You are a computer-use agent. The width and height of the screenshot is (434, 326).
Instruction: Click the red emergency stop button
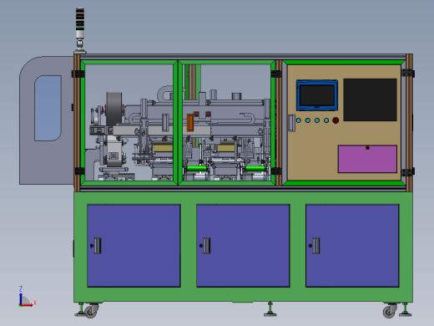pos(336,120)
